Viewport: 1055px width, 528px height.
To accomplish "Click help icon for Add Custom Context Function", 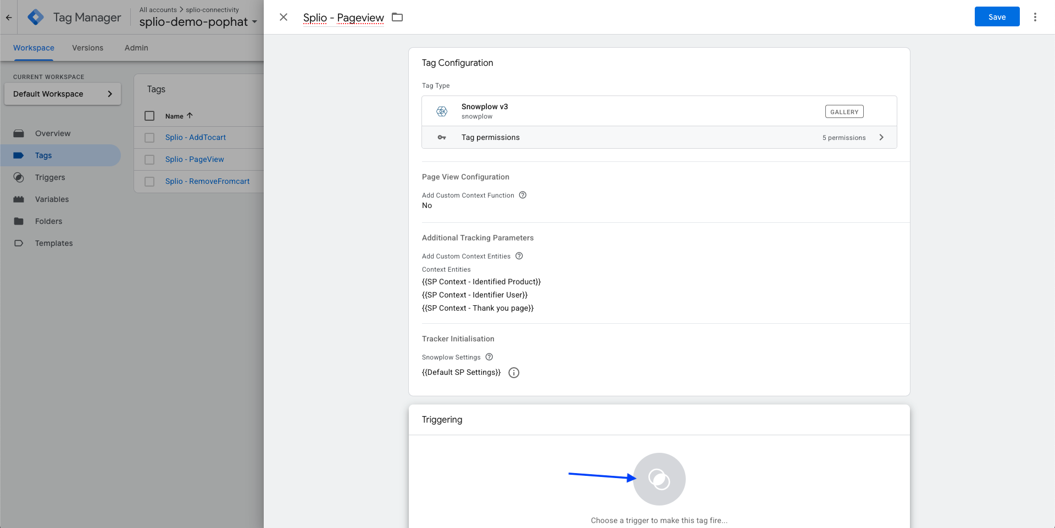I will coord(523,195).
